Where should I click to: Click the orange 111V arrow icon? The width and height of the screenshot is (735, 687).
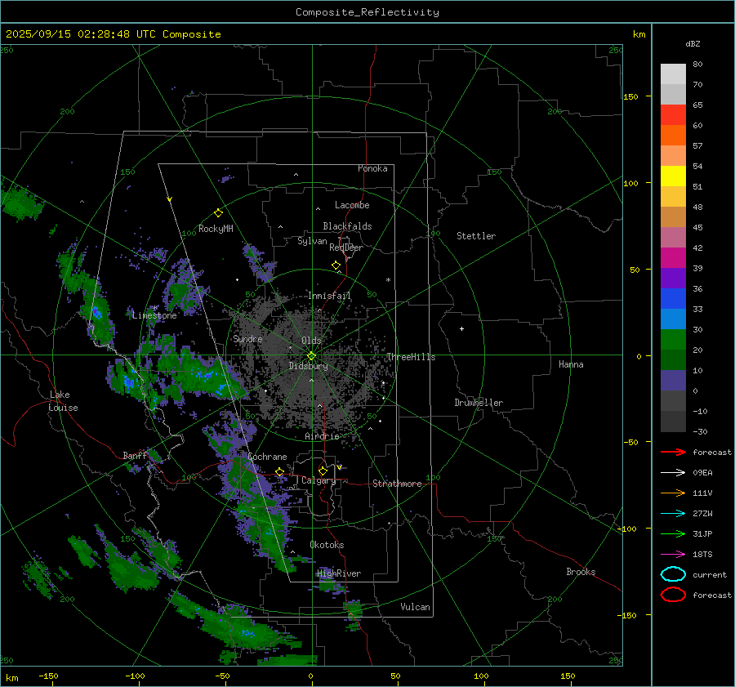673,493
